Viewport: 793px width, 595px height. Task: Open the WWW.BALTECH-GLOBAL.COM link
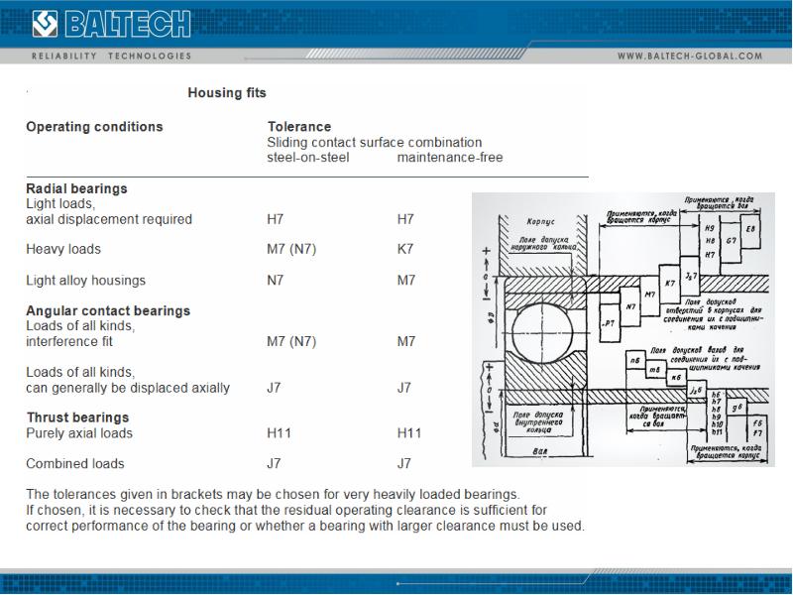coord(690,57)
